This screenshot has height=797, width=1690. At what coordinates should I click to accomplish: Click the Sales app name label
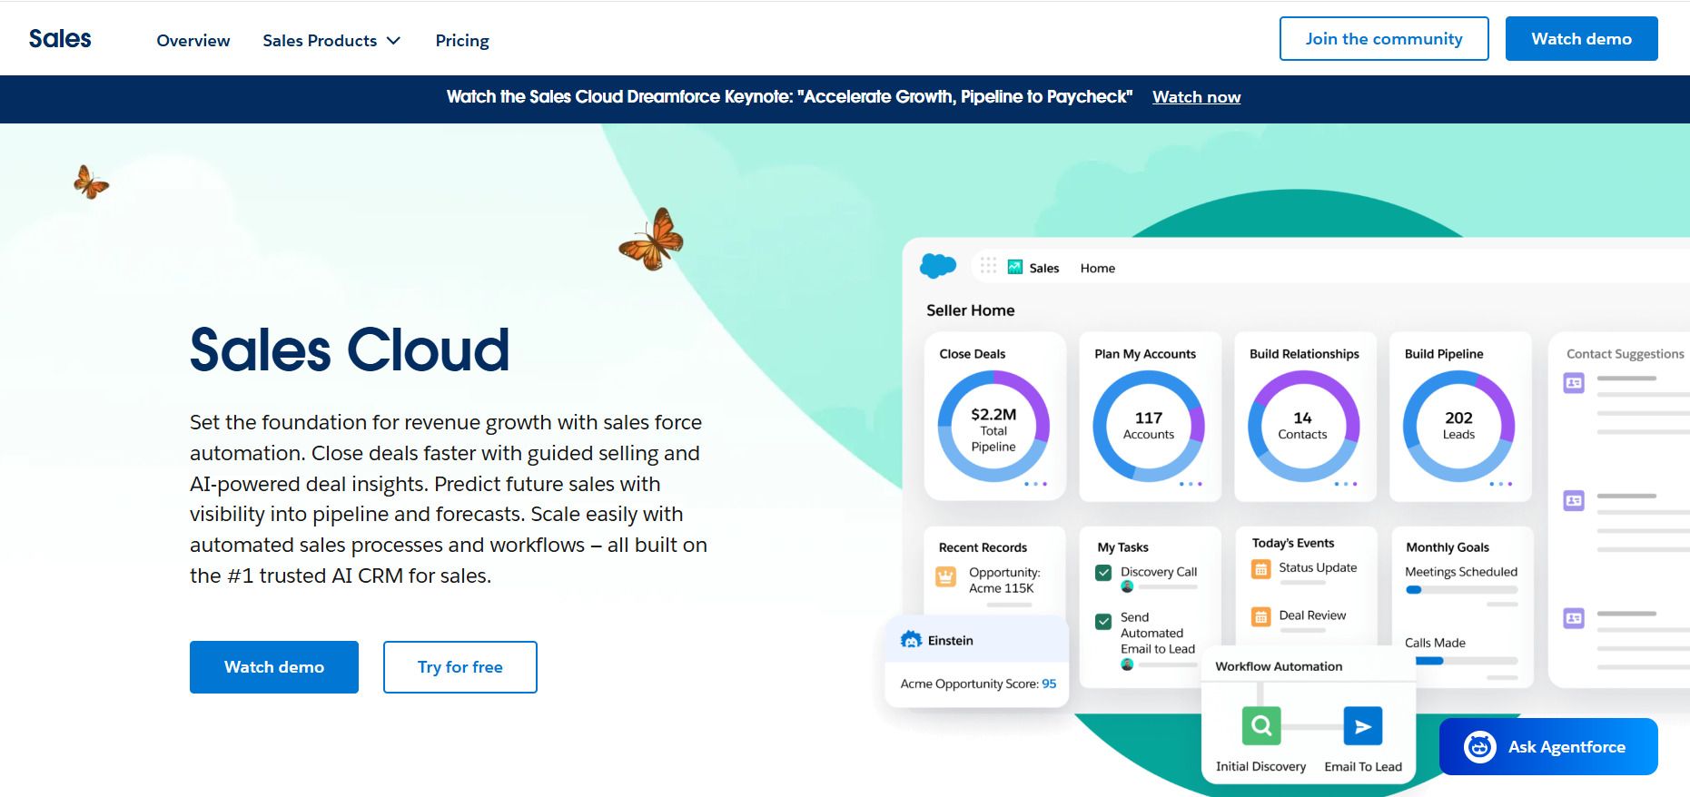[x=1044, y=268]
